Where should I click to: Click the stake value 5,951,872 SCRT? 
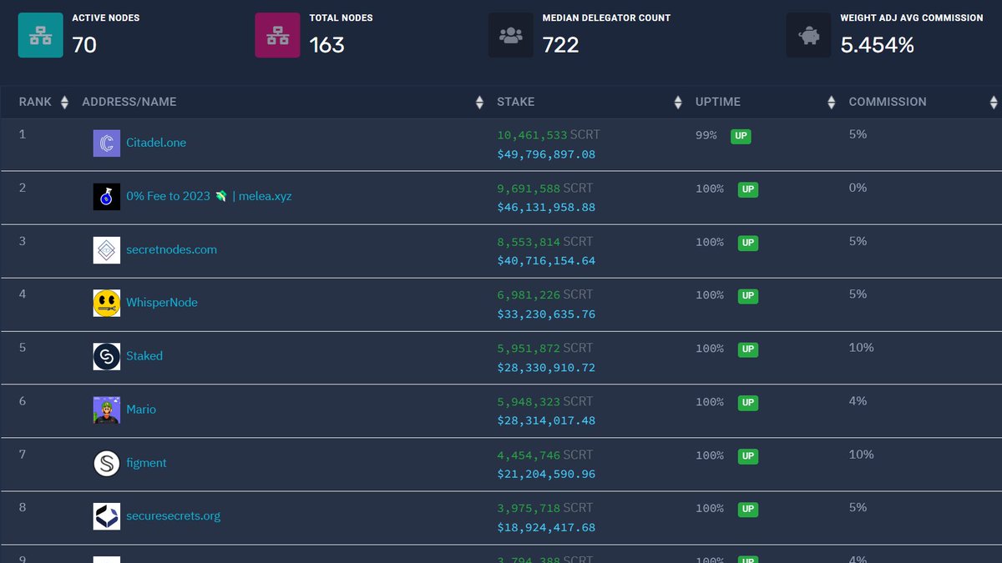(544, 348)
